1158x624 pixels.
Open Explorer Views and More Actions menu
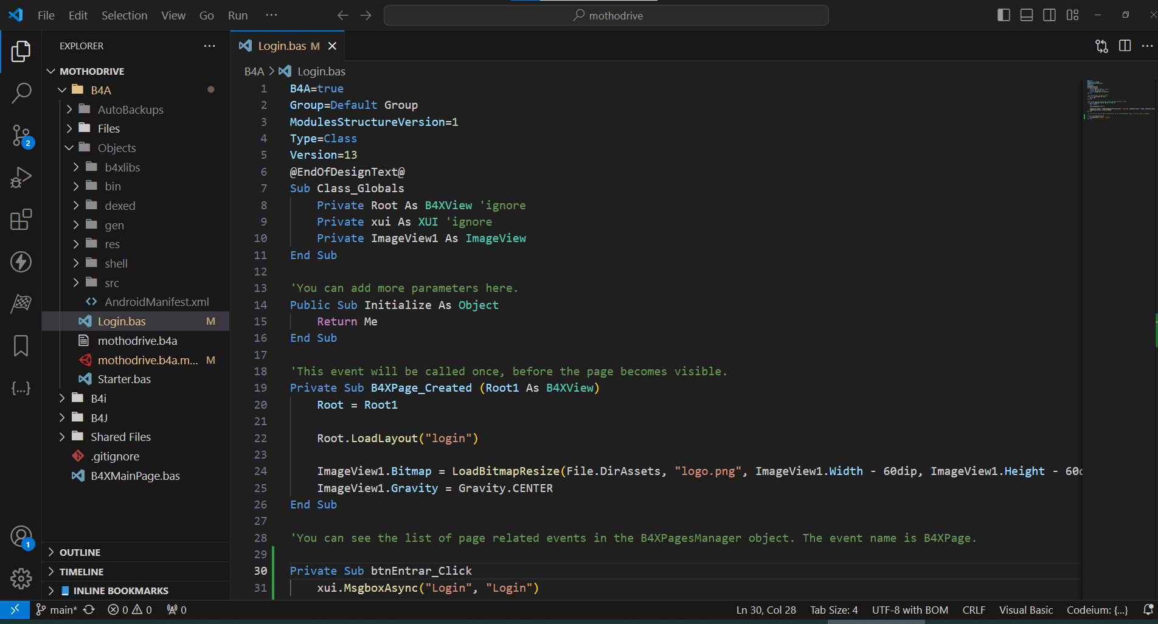[x=209, y=46]
